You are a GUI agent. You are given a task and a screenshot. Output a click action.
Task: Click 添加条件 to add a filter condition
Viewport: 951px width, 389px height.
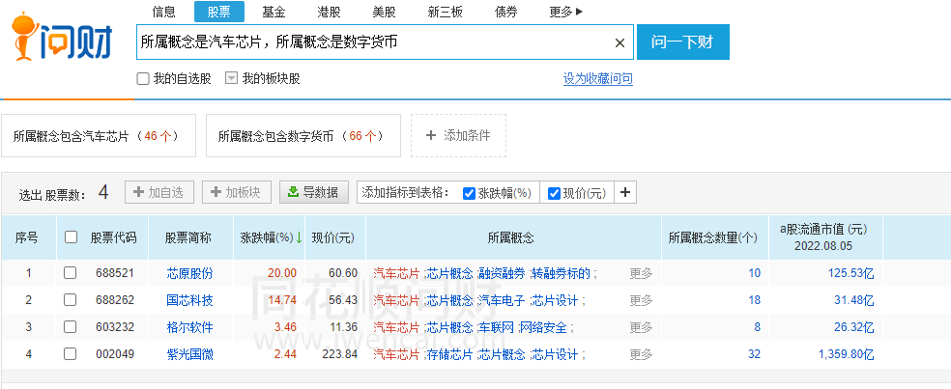458,136
